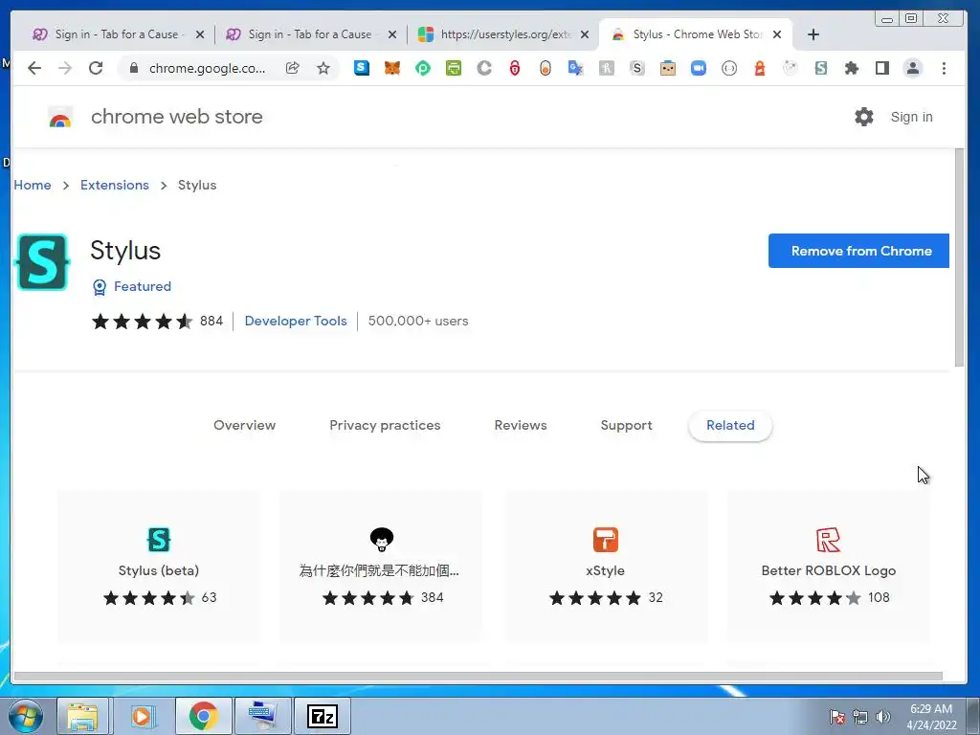
Task: Open the green printer extension
Action: pyautogui.click(x=453, y=68)
